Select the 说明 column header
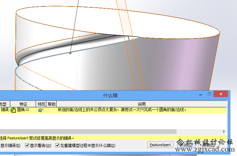Screen dimensions: 237x156 click(141, 104)
